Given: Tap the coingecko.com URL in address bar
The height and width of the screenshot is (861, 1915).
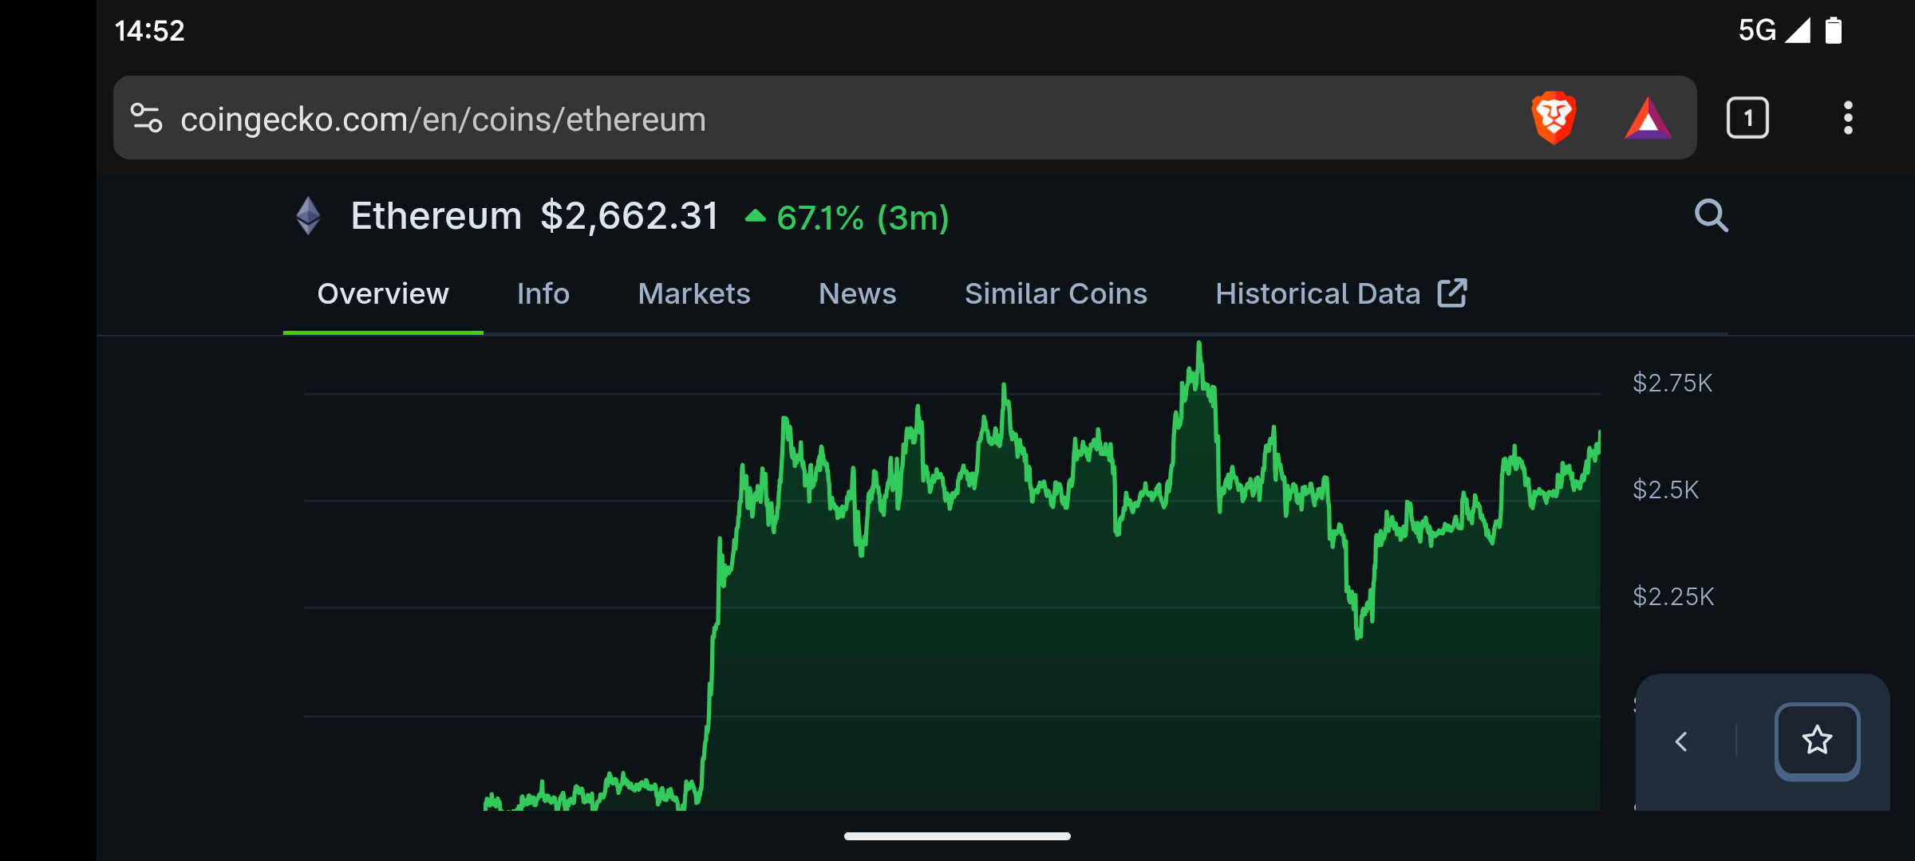Looking at the screenshot, I should (x=443, y=120).
